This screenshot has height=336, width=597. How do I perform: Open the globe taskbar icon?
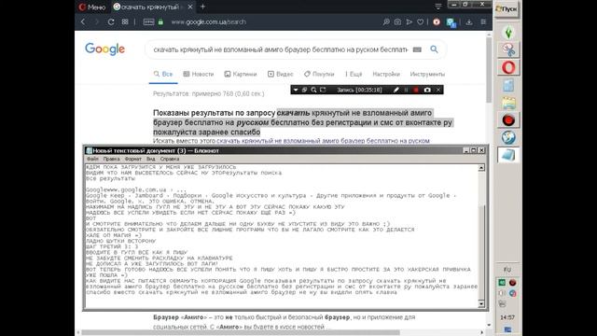[508, 137]
